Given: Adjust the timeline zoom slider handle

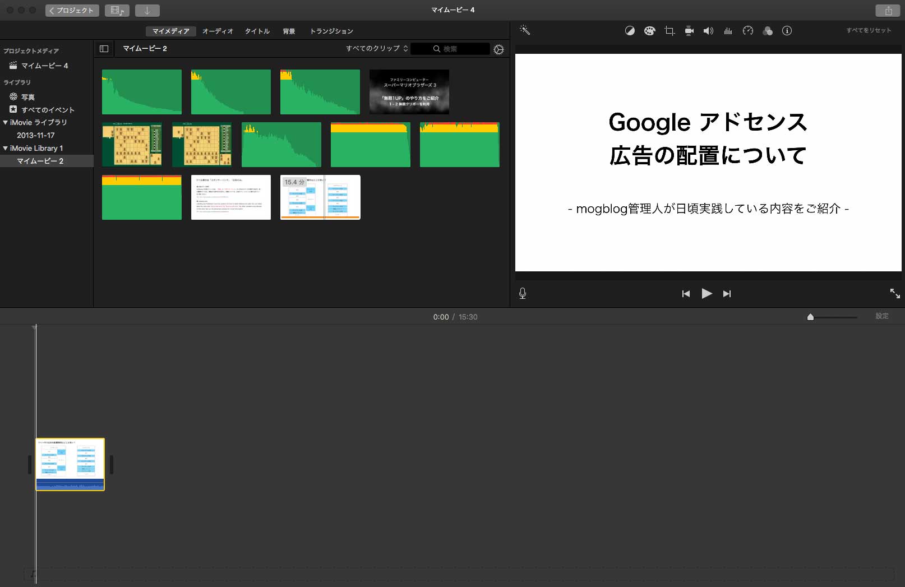Looking at the screenshot, I should click(x=810, y=317).
